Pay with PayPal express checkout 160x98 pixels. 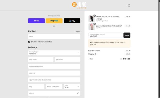[54, 21]
